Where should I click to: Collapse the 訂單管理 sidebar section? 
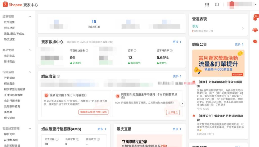point(30,16)
